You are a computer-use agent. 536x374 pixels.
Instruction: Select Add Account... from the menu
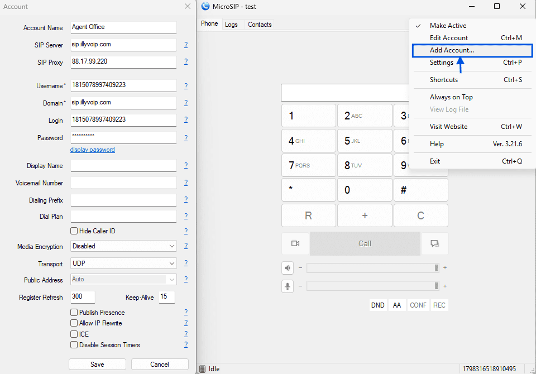[452, 50]
